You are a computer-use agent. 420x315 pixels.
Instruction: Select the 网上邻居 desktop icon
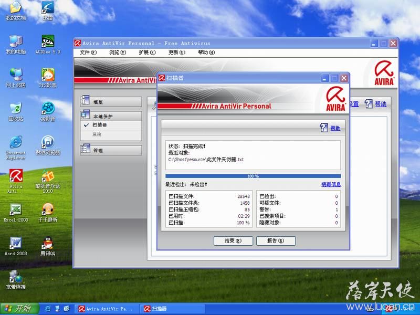point(16,78)
